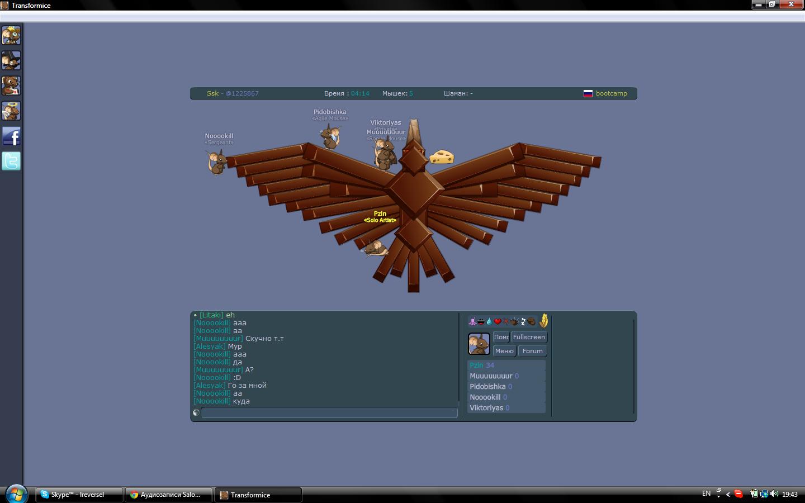Switch to the Skype taskbar item
This screenshot has height=503, width=805.
[x=79, y=495]
